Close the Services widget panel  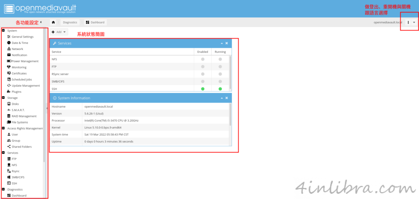pyautogui.click(x=227, y=43)
